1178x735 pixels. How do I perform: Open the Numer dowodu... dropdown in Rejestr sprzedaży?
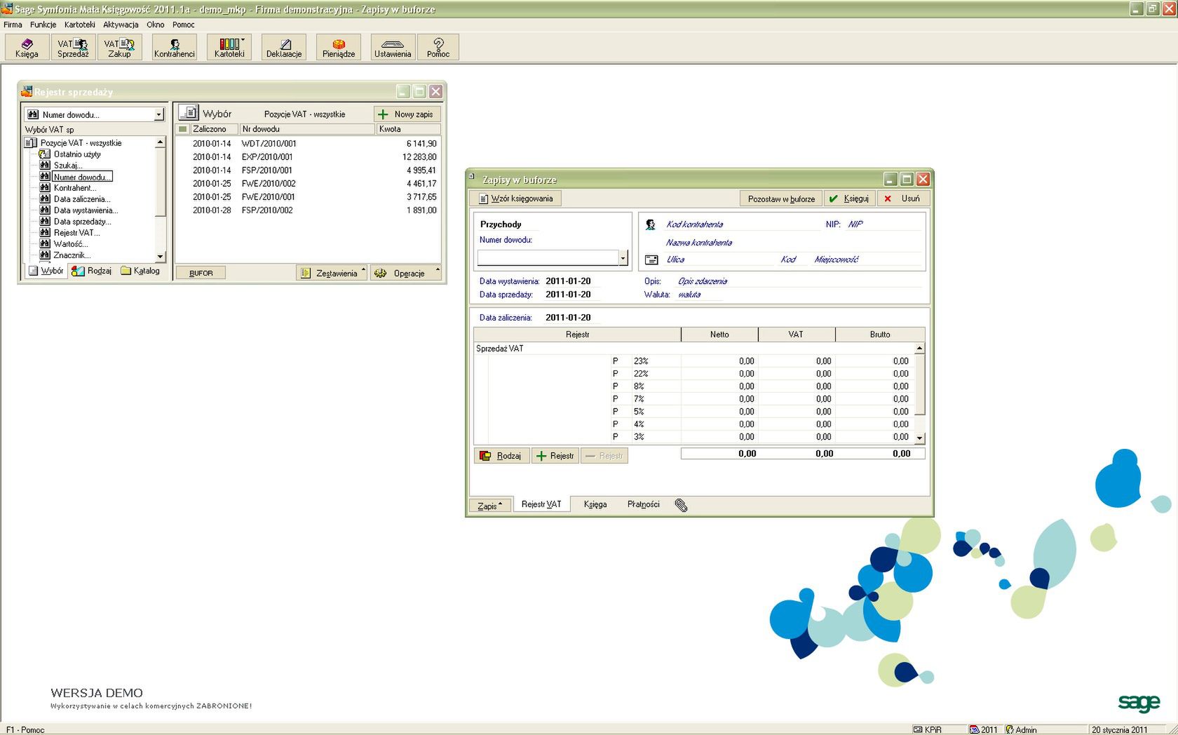158,114
